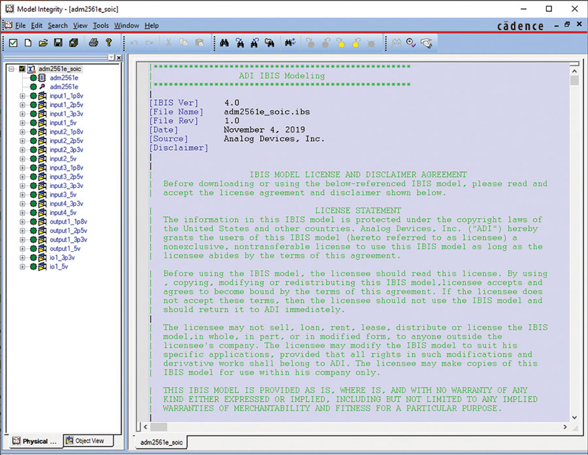This screenshot has width=588, height=455.
Task: Save the file using the floppy disk icon
Action: click(58, 43)
